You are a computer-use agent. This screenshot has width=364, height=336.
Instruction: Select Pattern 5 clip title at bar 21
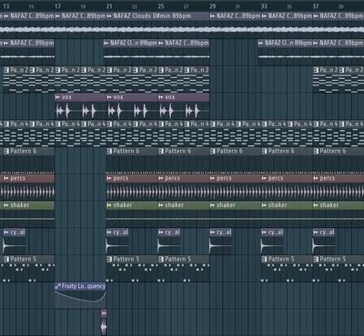126,260
